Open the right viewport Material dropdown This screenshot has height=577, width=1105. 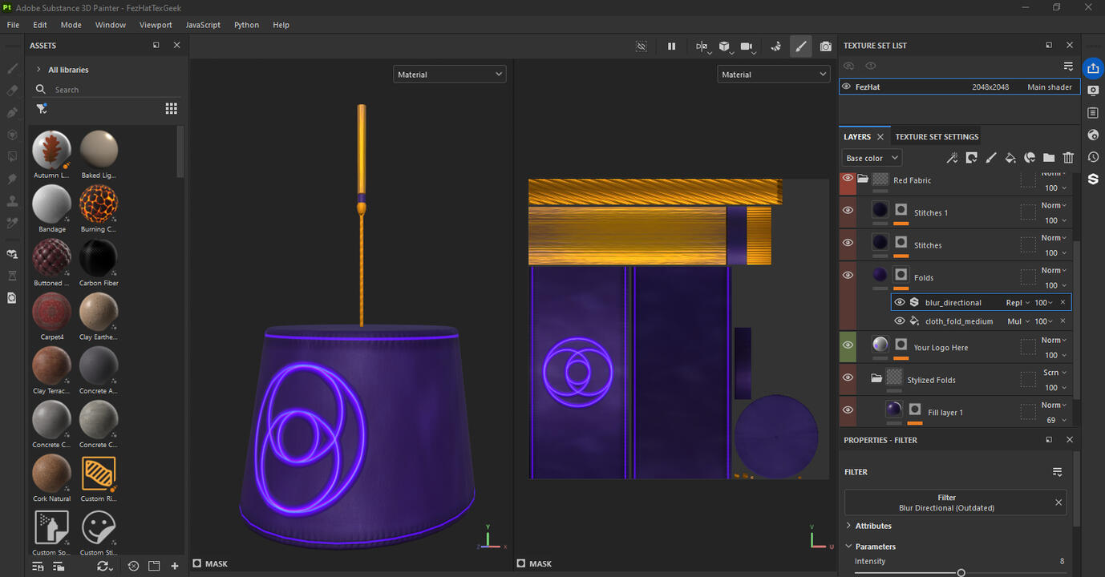tap(773, 74)
